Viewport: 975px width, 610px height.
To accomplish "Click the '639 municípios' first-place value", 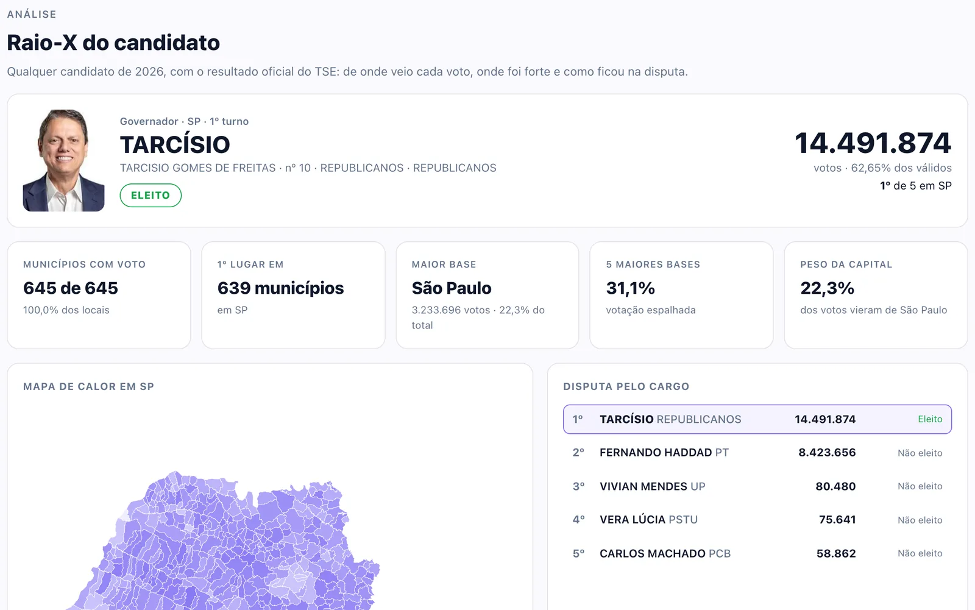I will [x=280, y=288].
